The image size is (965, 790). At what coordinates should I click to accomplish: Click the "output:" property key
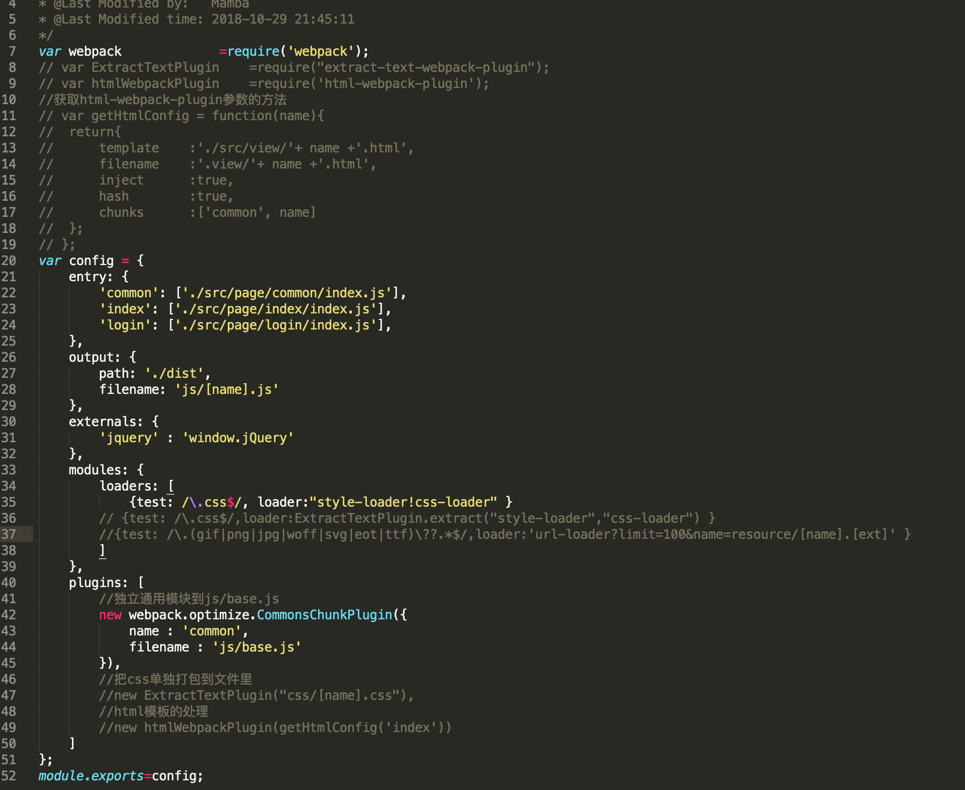click(x=95, y=357)
